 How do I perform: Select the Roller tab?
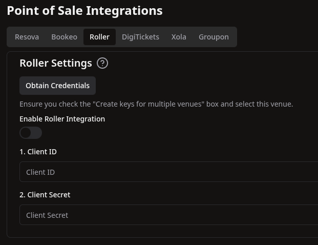point(99,37)
